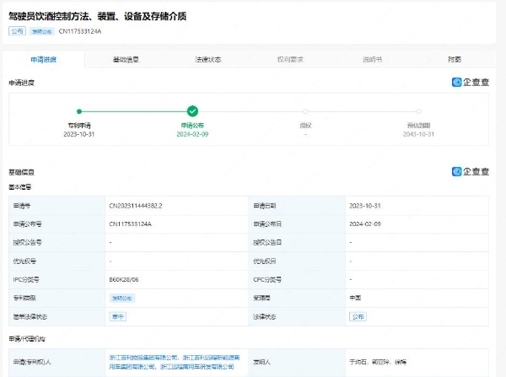This screenshot has height=377, width=506.
Task: Click the IPC code B60K28/06
Action: [124, 279]
